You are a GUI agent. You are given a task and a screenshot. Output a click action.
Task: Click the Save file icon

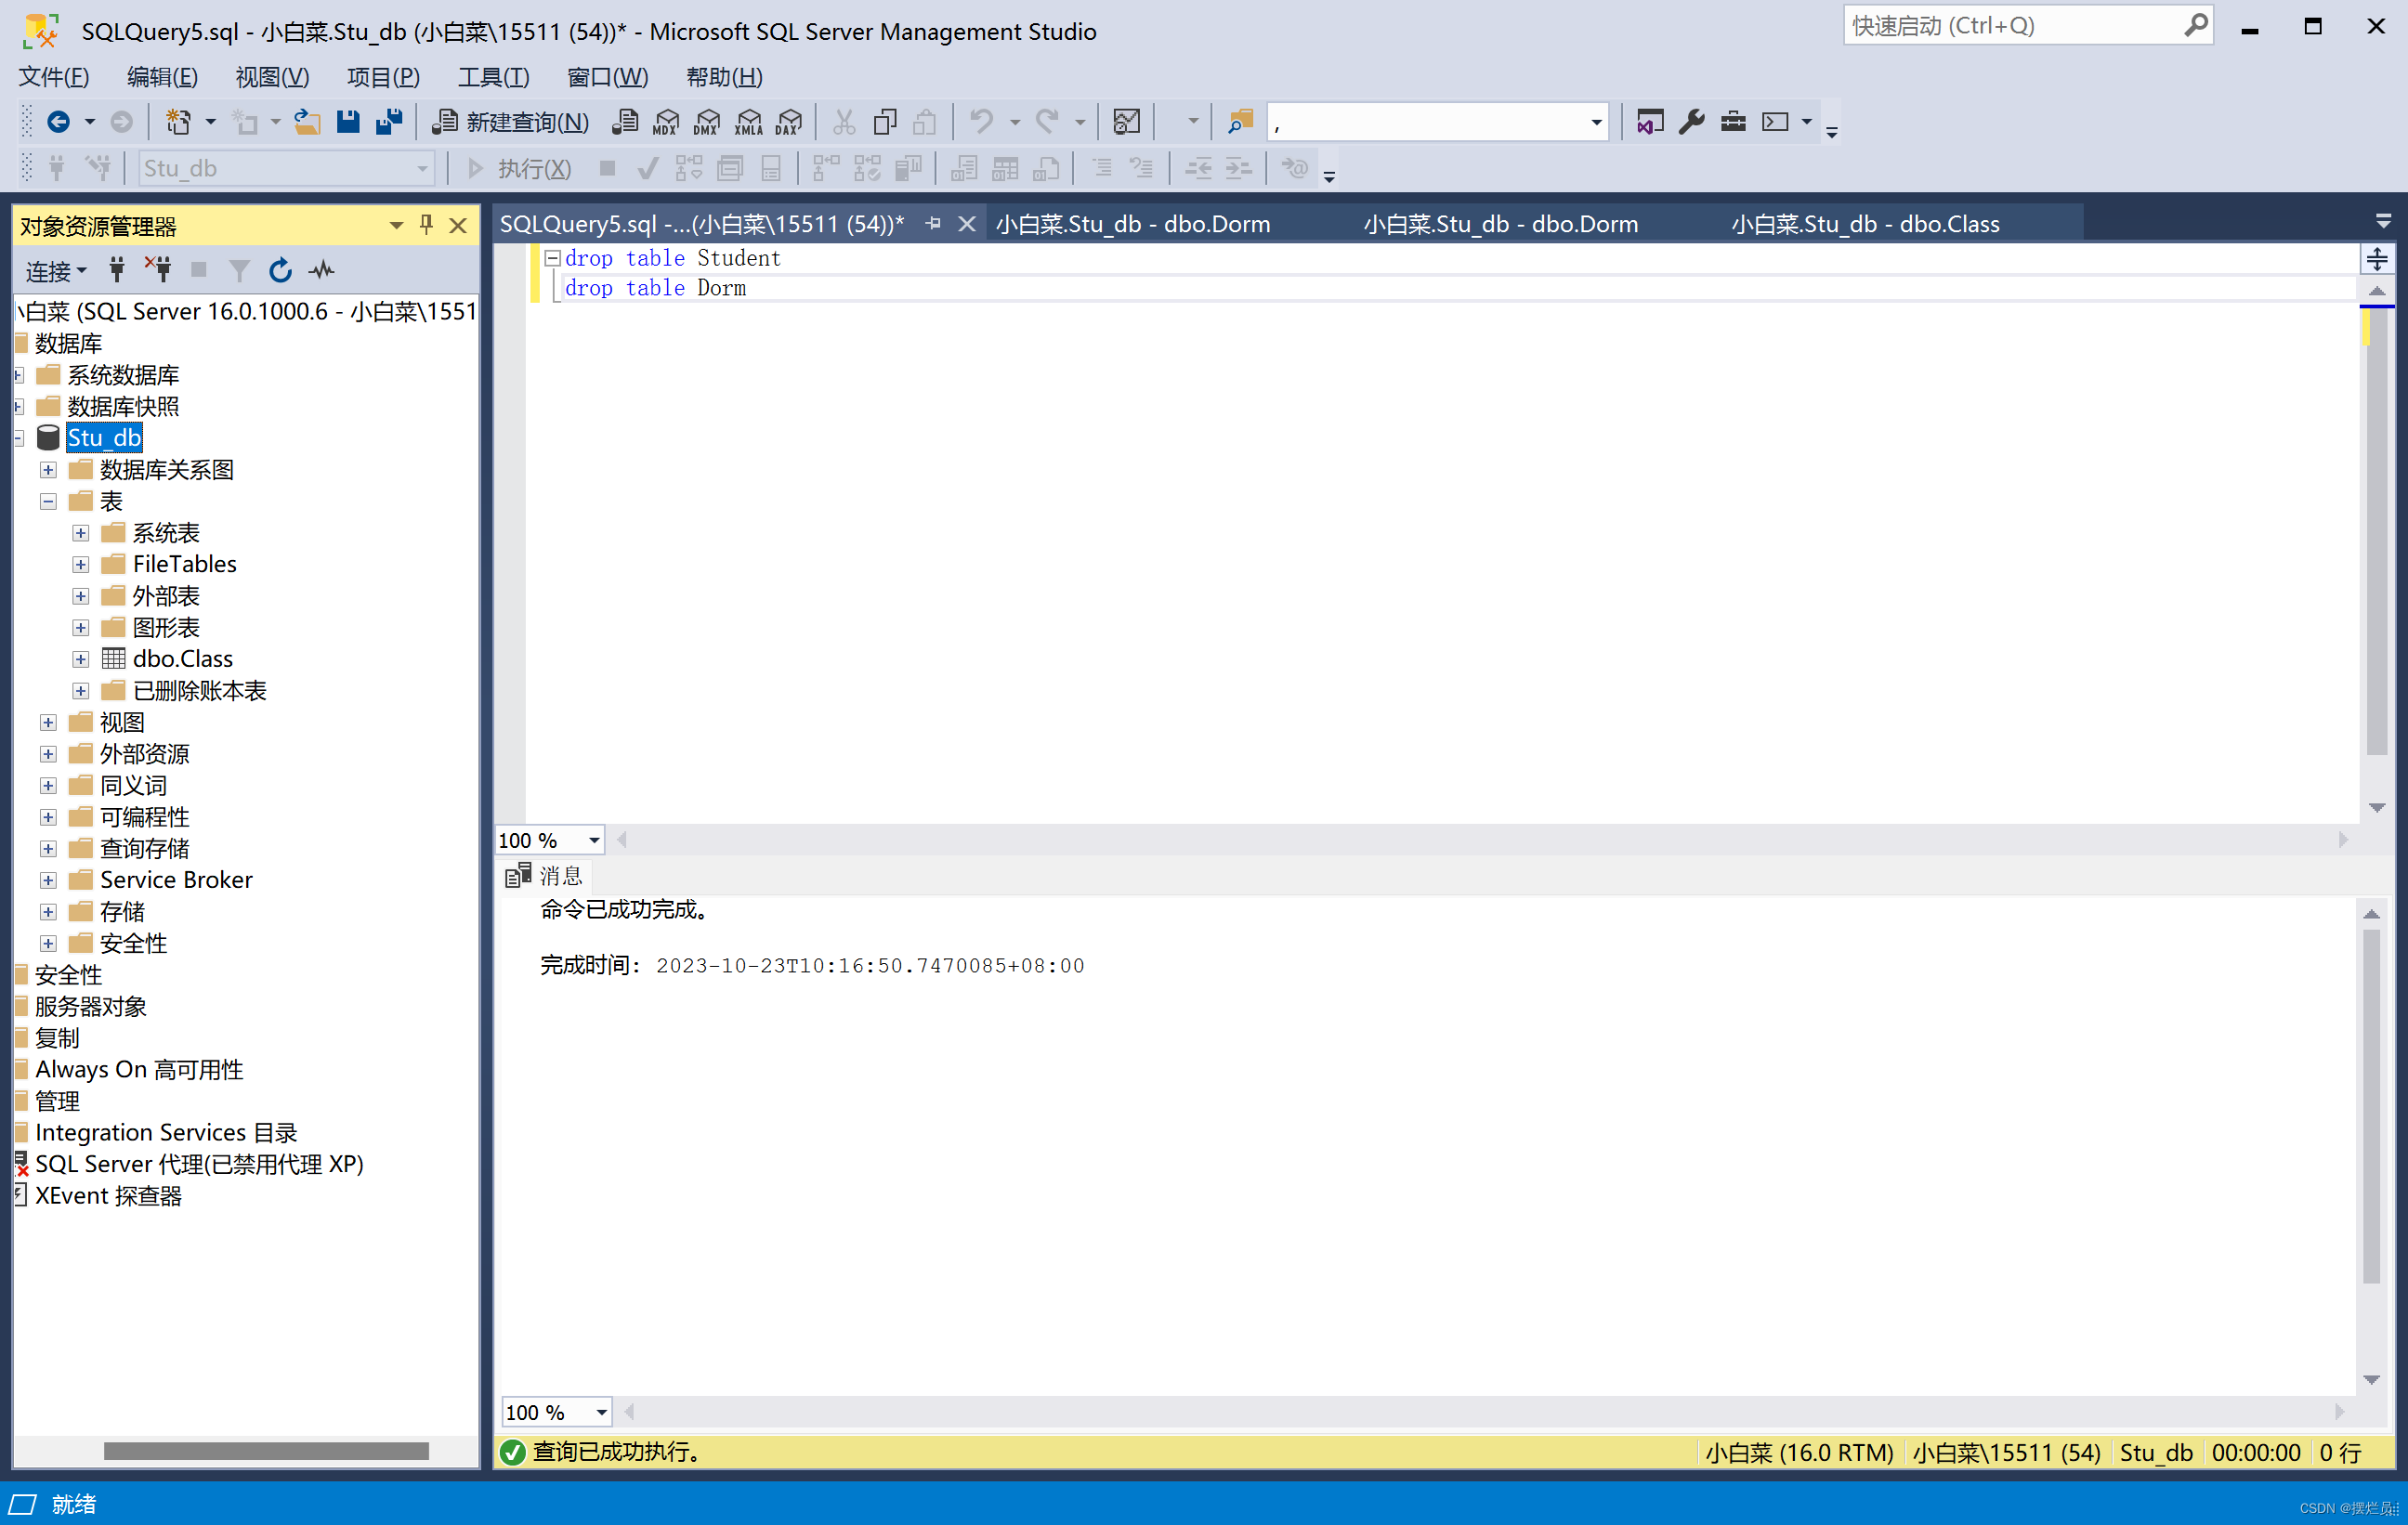coord(347,122)
